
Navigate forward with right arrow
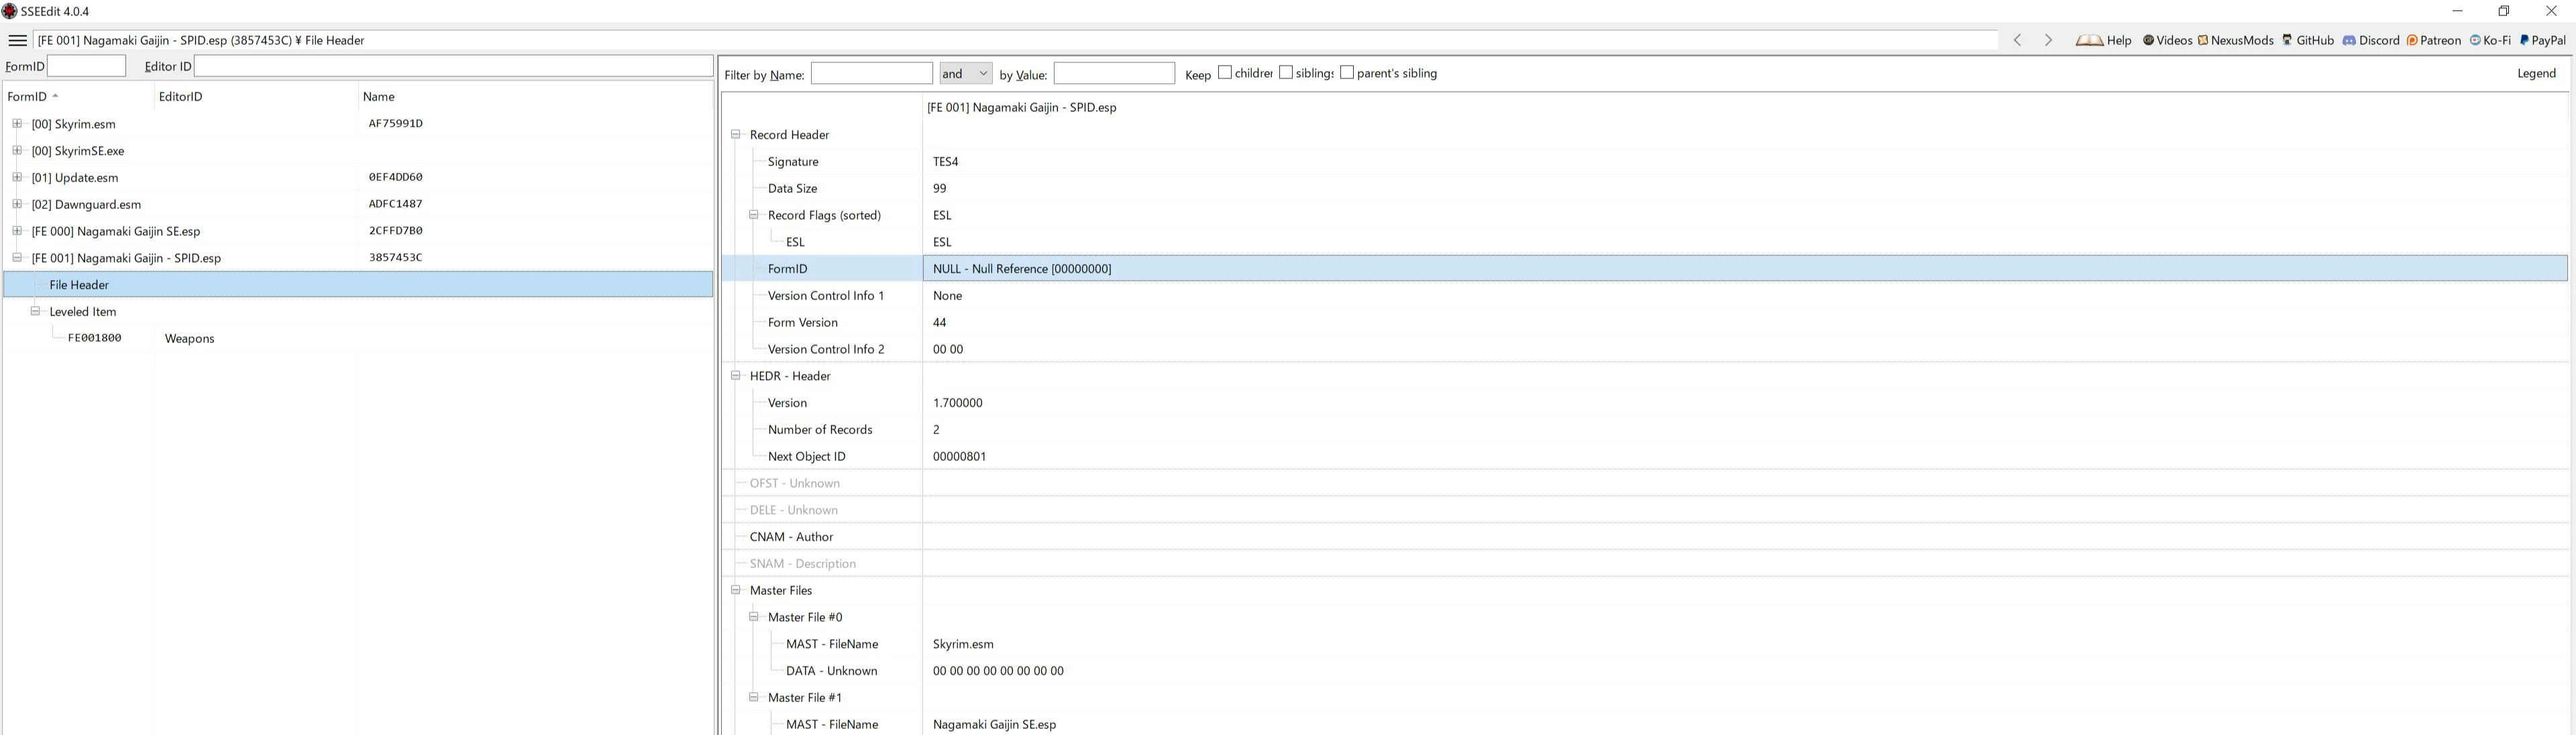[x=2048, y=40]
